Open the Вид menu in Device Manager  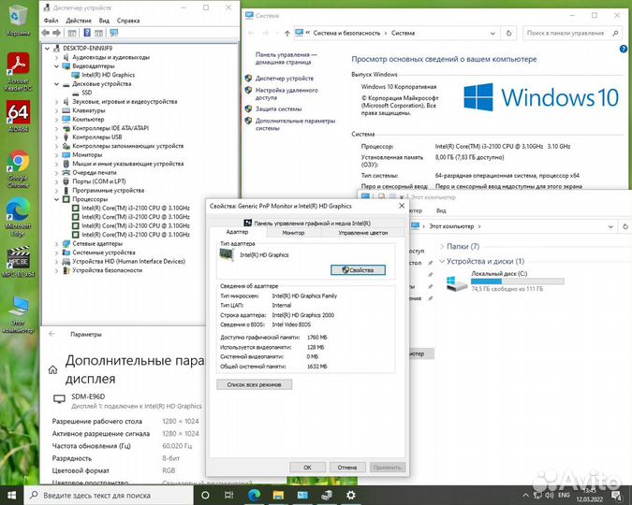[104, 21]
